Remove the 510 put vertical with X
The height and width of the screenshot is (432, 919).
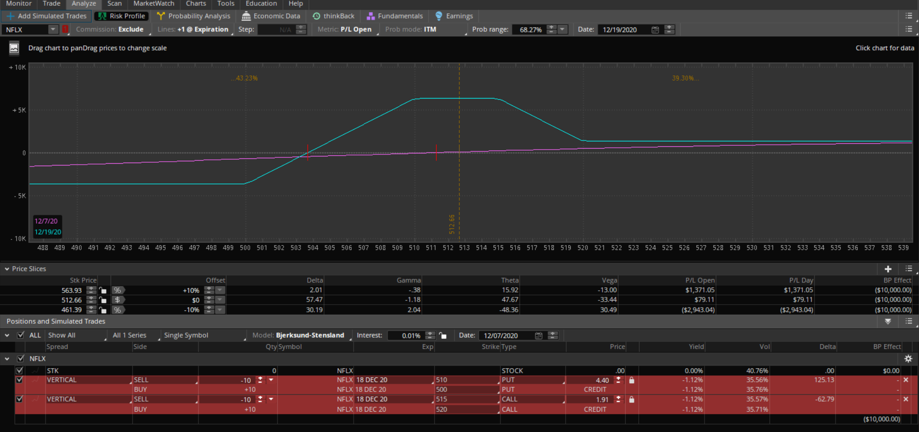pos(906,380)
